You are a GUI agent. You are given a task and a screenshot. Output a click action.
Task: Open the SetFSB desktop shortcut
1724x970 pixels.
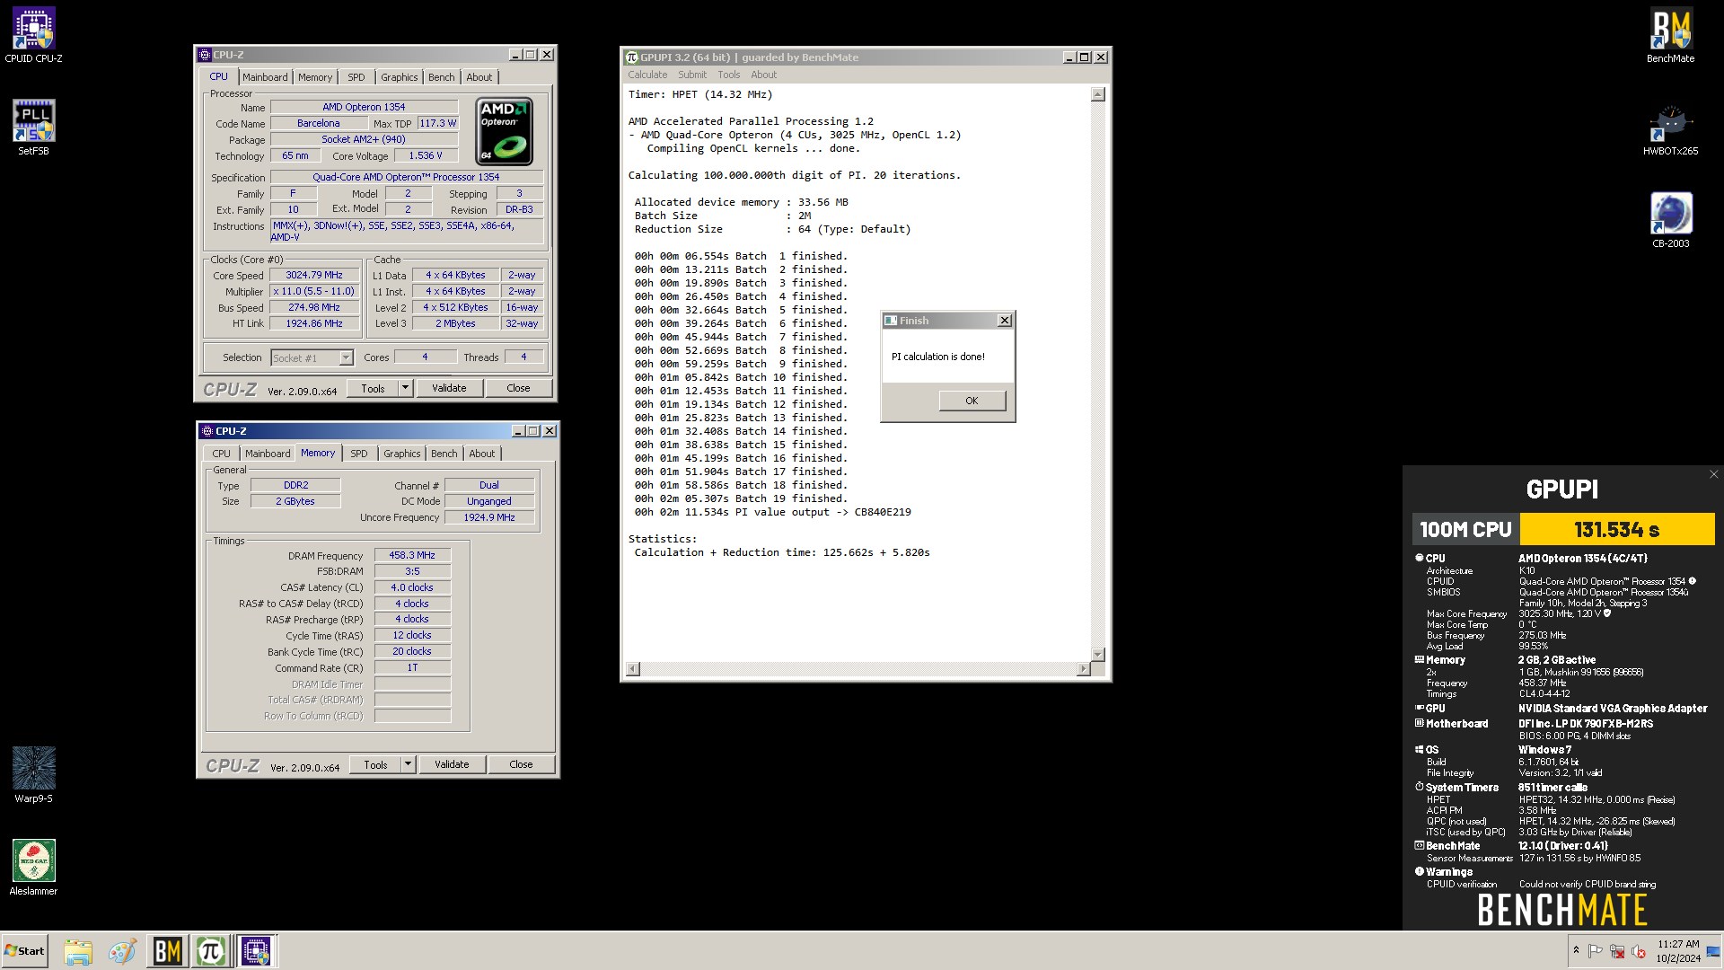(x=33, y=128)
